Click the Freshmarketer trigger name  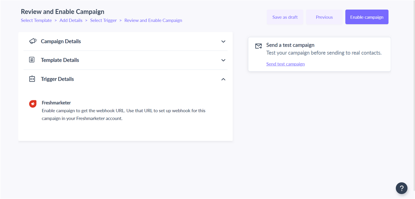[56, 103]
